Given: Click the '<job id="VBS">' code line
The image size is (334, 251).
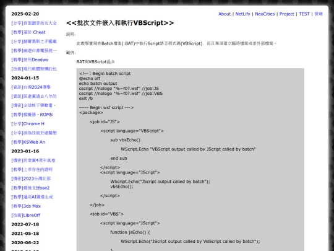Looking at the screenshot, I should click(x=106, y=214).
